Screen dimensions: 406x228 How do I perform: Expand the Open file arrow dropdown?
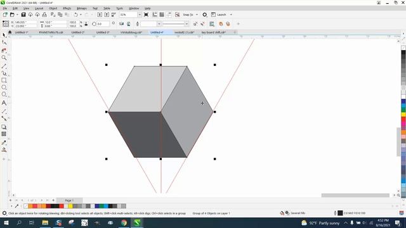click(17, 15)
